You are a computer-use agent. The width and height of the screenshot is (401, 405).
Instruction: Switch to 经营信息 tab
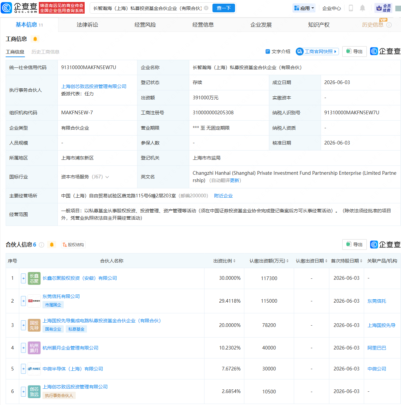pyautogui.click(x=203, y=25)
